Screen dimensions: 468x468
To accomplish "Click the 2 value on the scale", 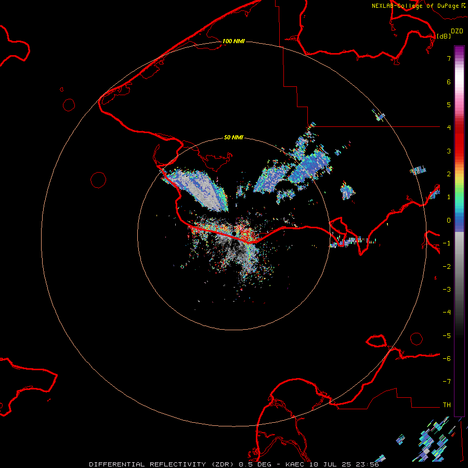I will pyautogui.click(x=449, y=174).
